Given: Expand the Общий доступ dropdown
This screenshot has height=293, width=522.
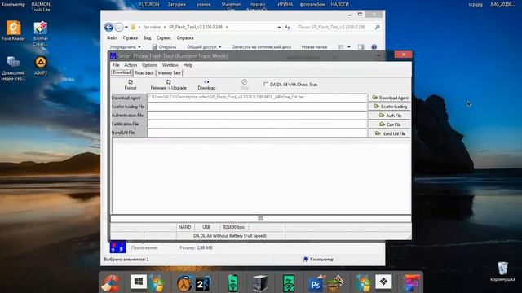Looking at the screenshot, I should [x=204, y=47].
